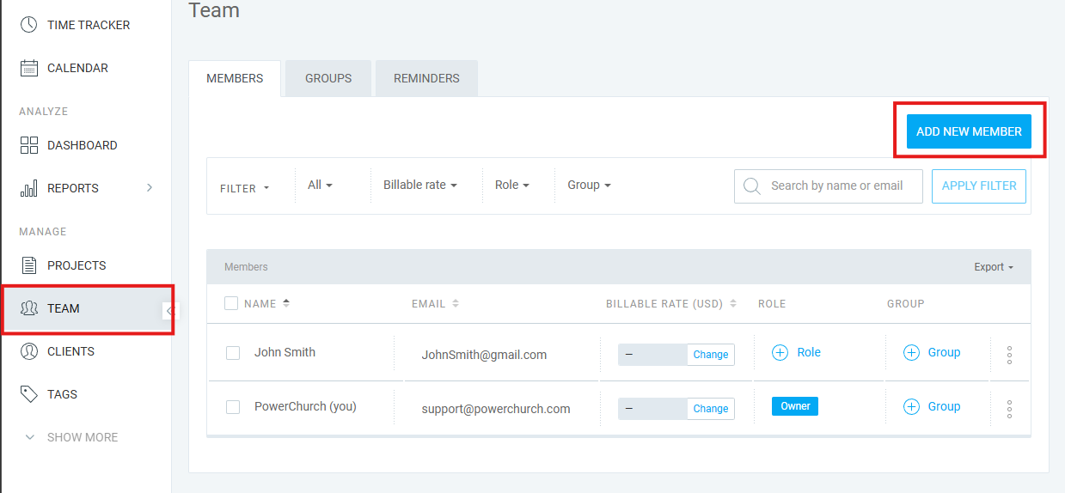This screenshot has height=493, width=1065.
Task: Open the Group filter dropdown
Action: 590,185
